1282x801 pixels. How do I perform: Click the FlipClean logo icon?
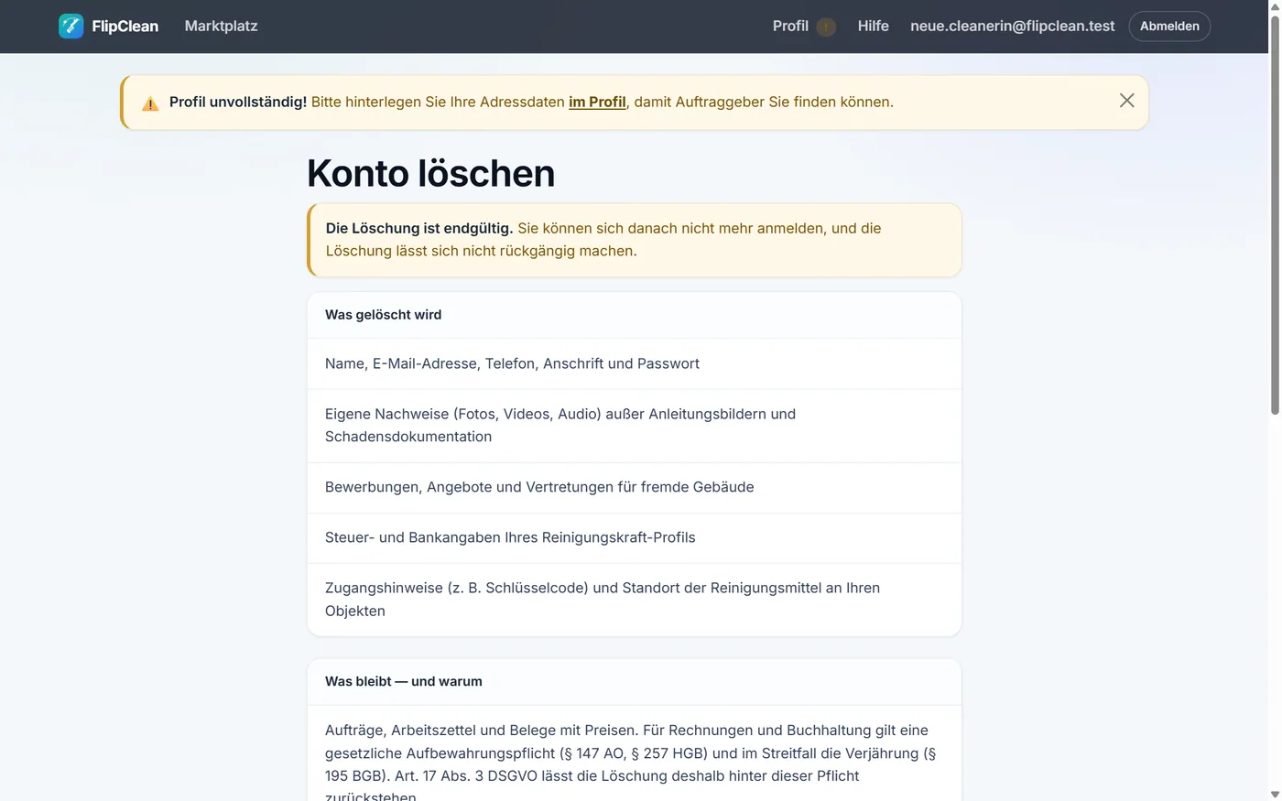tap(71, 27)
